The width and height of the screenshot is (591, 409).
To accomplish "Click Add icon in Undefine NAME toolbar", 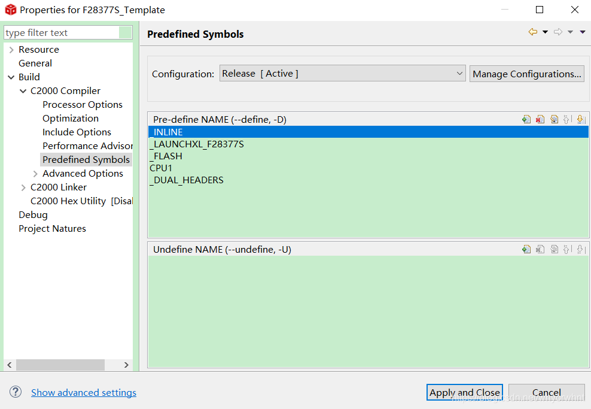I will coord(526,249).
